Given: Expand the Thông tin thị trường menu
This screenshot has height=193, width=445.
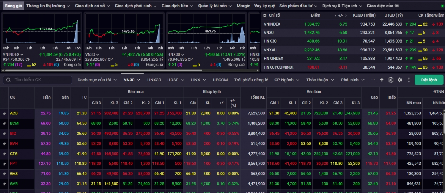Looking at the screenshot, I should click(48, 6).
